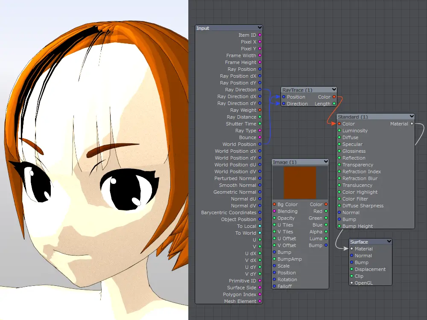Click the Displacement input port on Surface node

[x=351, y=269]
